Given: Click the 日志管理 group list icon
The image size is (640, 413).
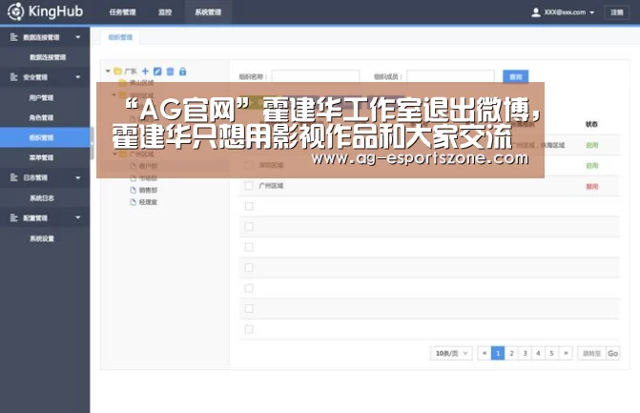Looking at the screenshot, I should 14,177.
